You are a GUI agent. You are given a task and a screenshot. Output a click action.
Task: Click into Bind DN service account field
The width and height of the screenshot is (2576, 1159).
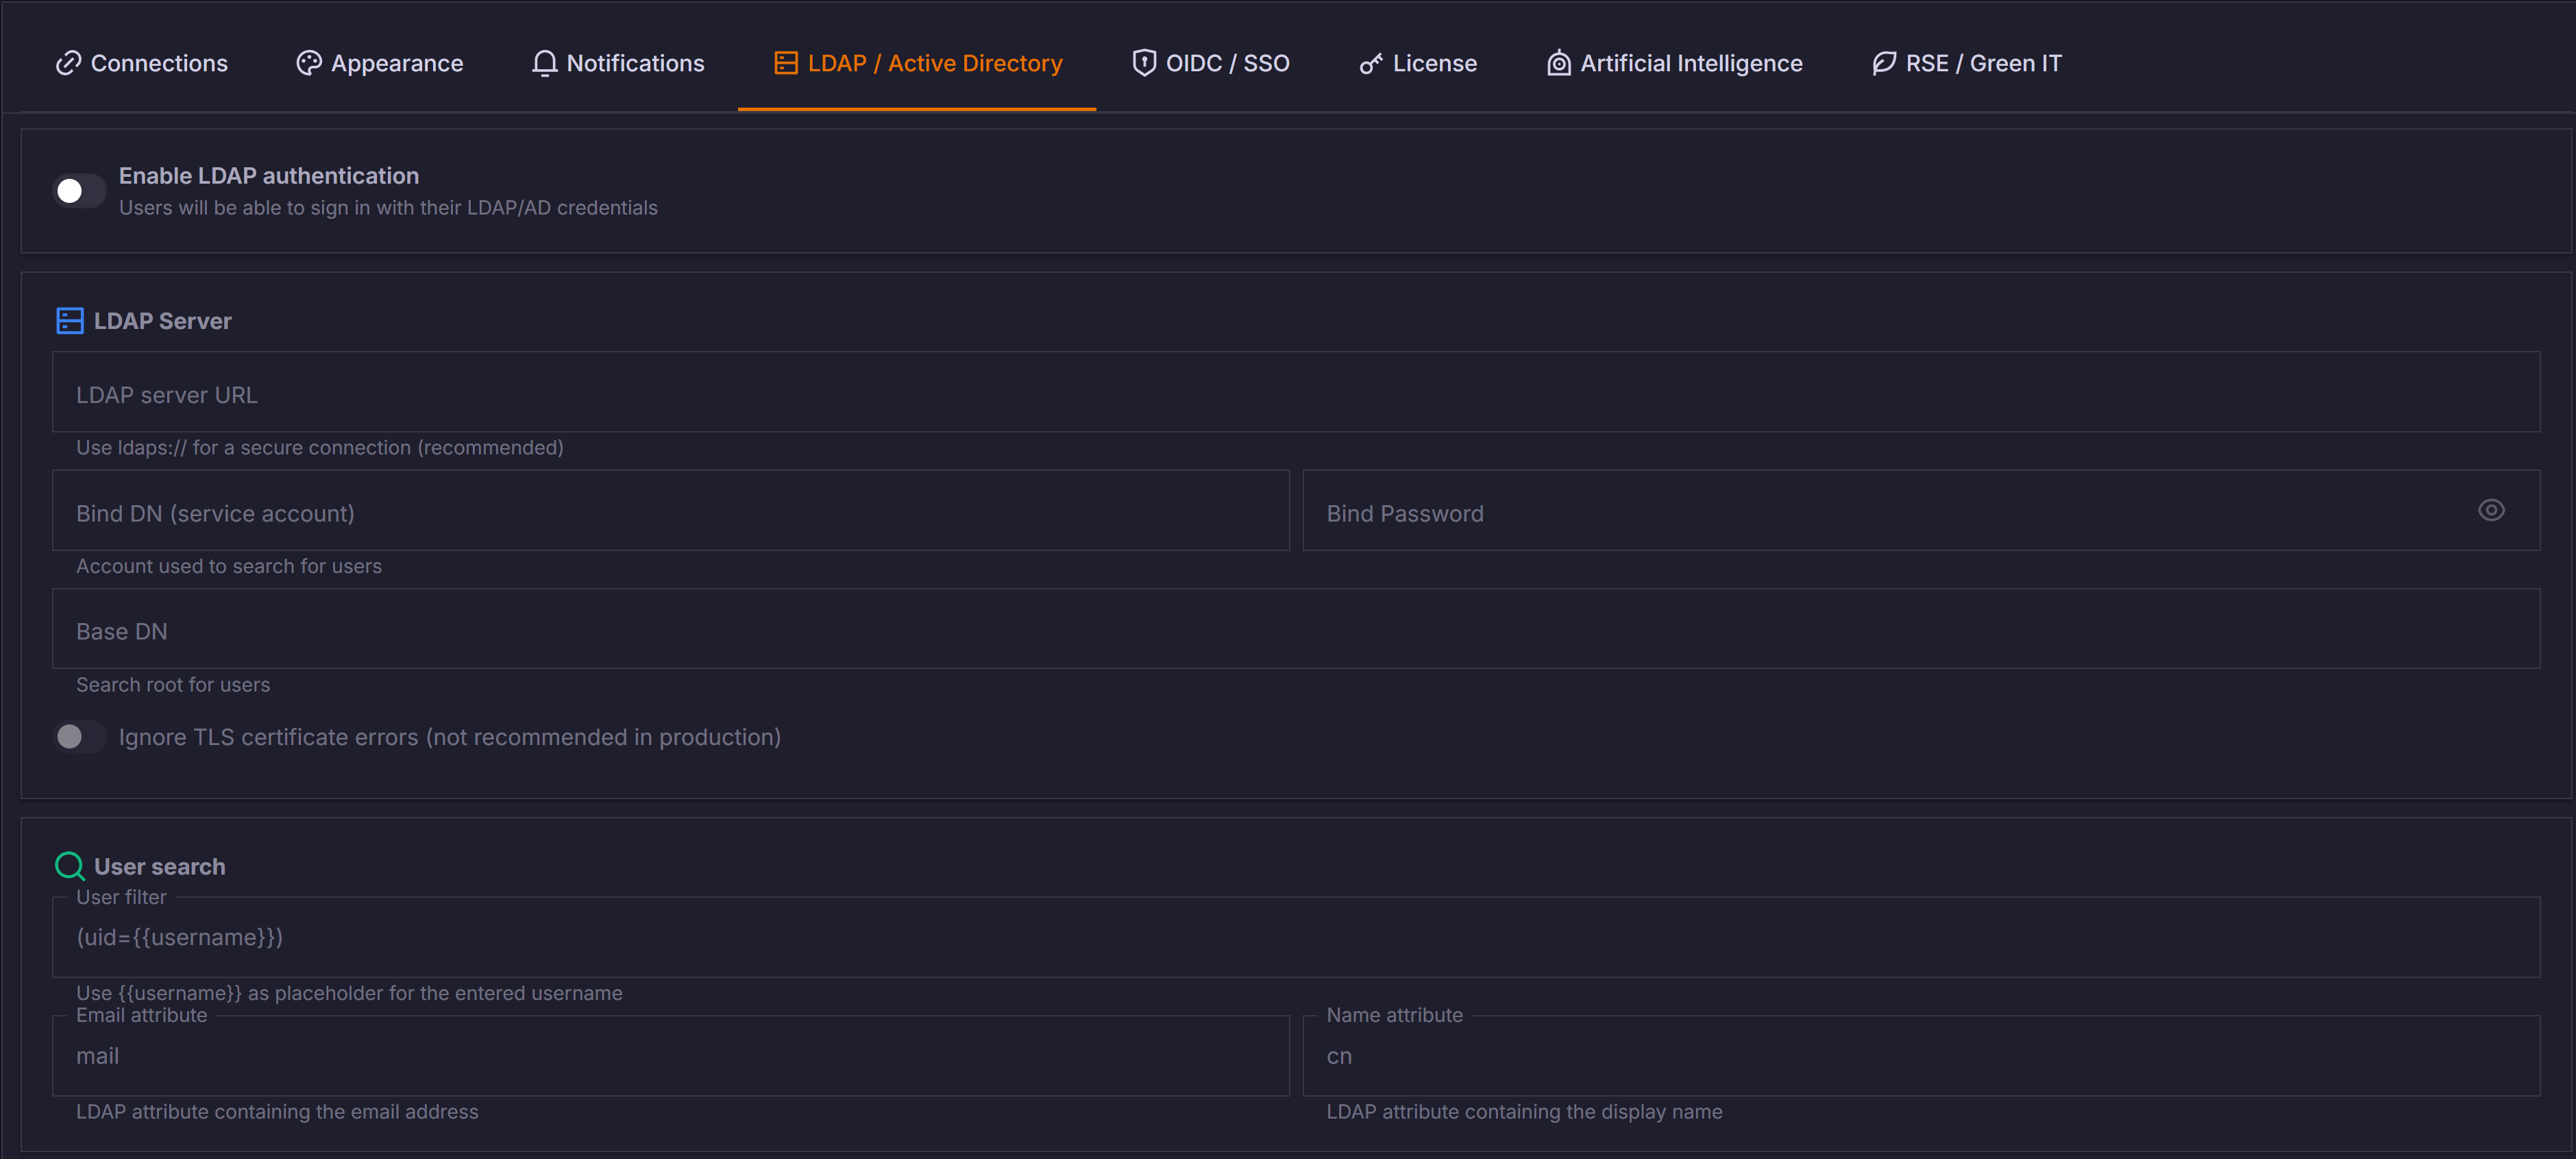[670, 512]
